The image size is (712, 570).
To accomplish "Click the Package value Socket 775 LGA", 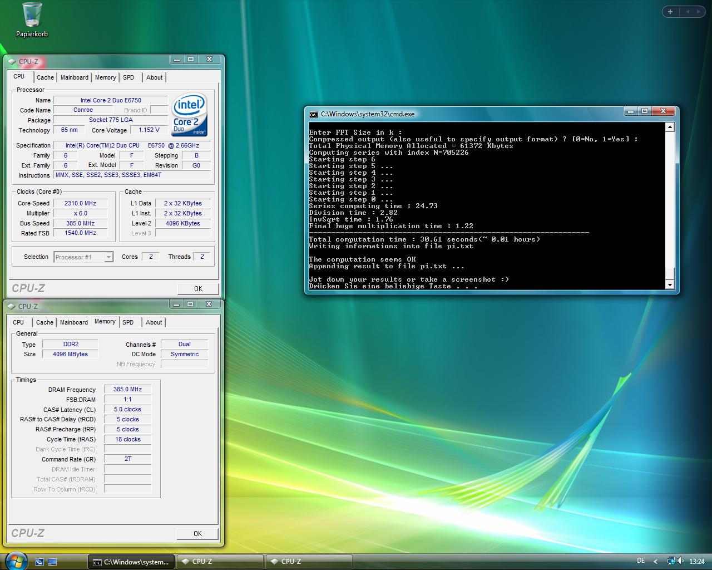I will click(111, 120).
